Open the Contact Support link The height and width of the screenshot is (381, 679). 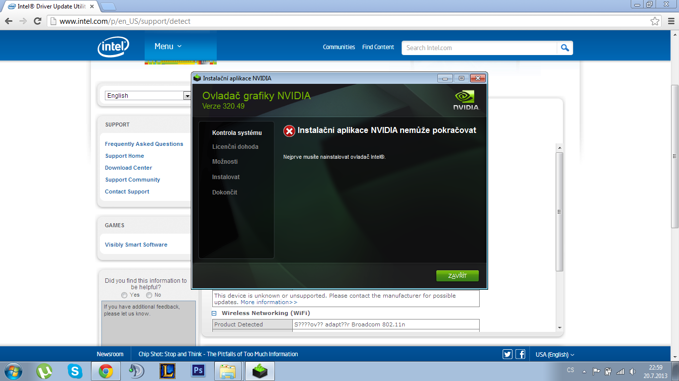click(x=127, y=191)
